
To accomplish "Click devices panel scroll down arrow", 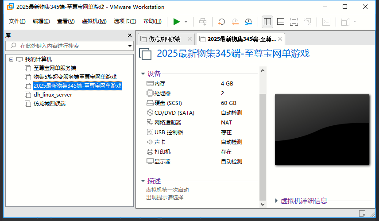I will click(263, 205).
